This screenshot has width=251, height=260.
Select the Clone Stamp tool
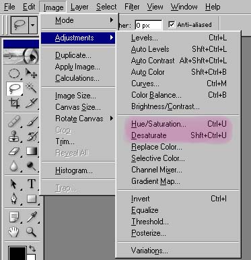14,137
